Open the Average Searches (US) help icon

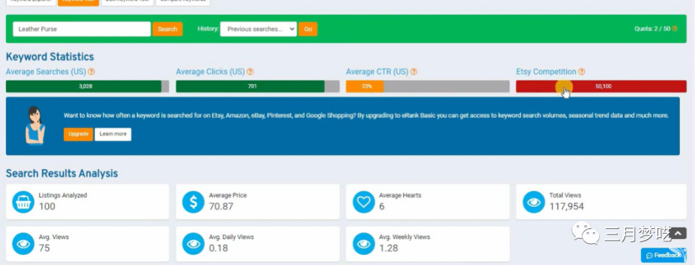(x=91, y=72)
